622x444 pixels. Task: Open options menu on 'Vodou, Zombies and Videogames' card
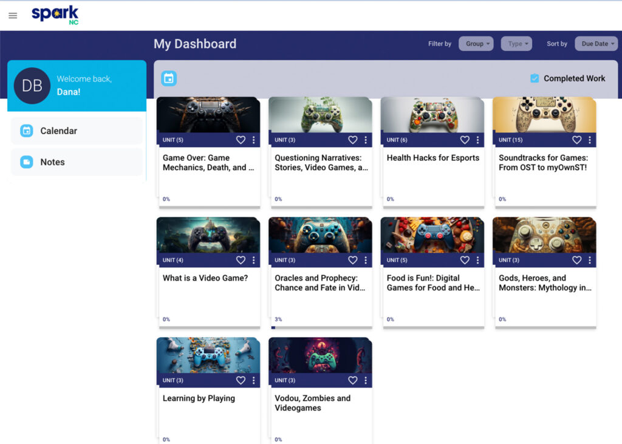(x=366, y=380)
